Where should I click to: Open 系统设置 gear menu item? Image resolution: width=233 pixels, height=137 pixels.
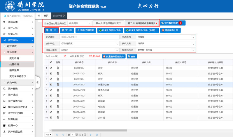18,22
